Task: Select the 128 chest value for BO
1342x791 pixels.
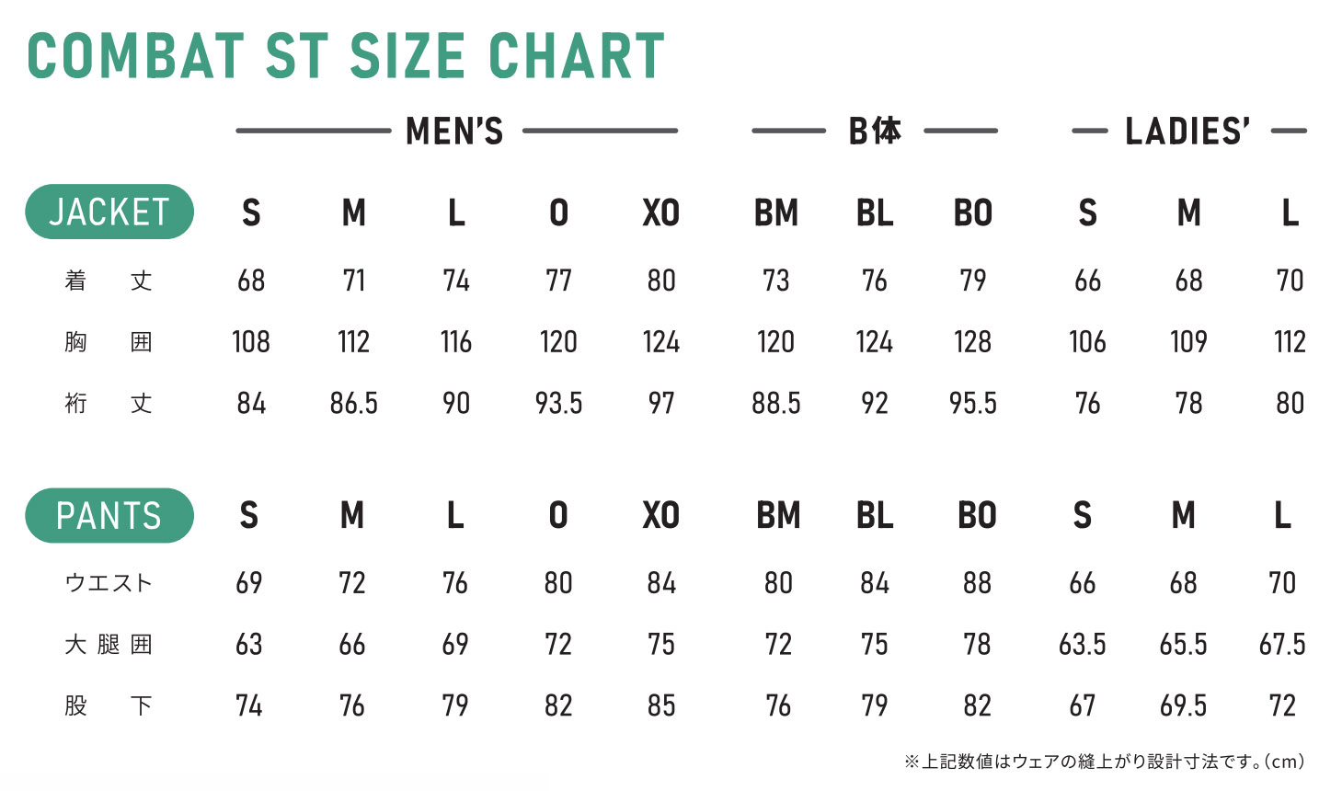Action: 973,342
